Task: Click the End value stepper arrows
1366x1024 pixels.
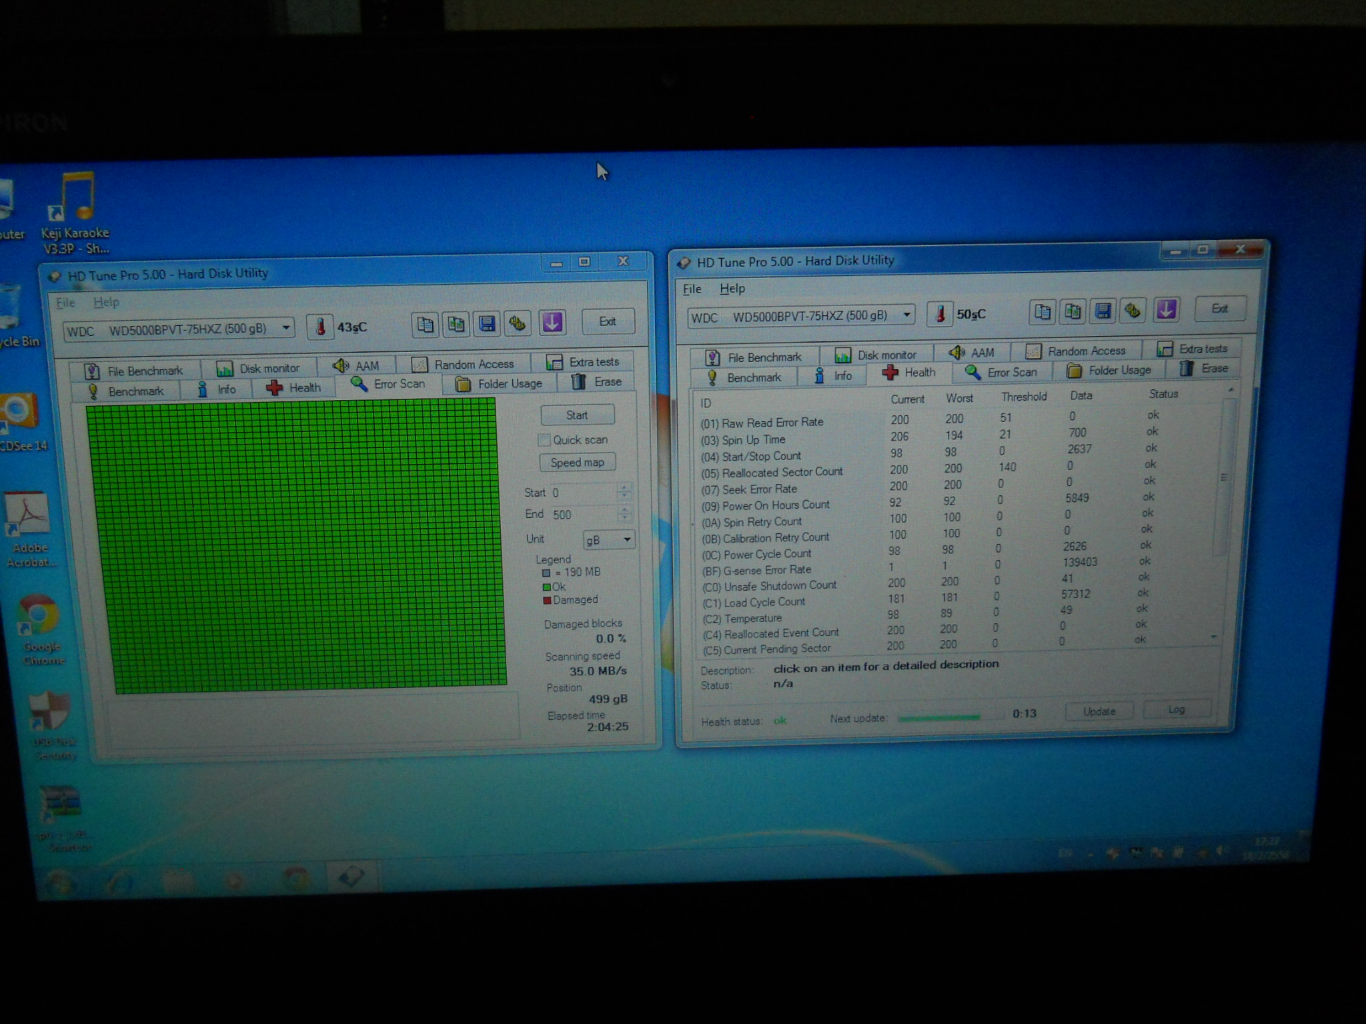Action: pyautogui.click(x=624, y=514)
